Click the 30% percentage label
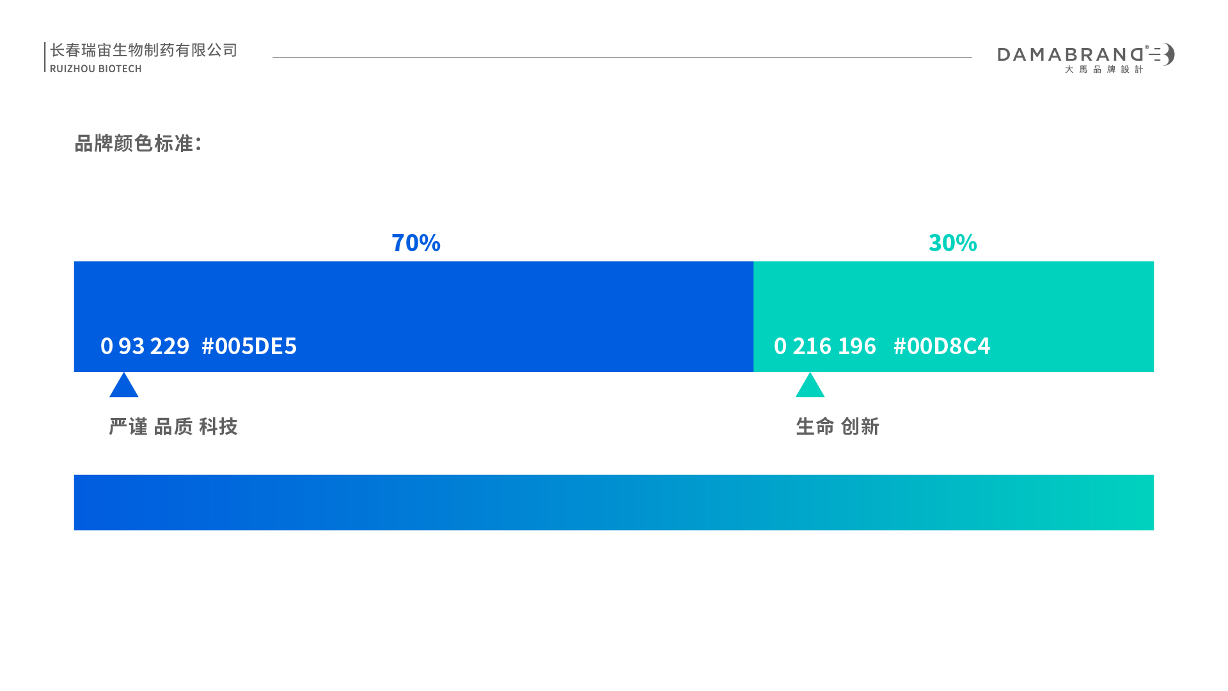 (x=953, y=243)
